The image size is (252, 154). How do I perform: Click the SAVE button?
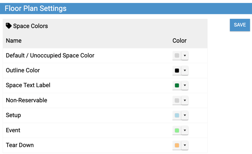(240, 25)
